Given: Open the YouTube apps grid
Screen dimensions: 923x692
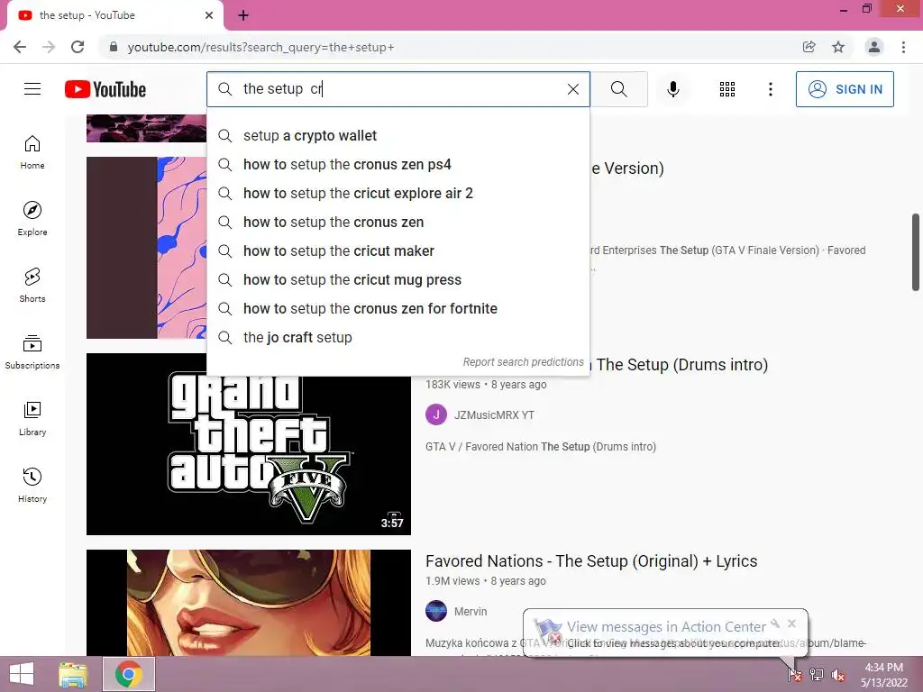Looking at the screenshot, I should 727,89.
